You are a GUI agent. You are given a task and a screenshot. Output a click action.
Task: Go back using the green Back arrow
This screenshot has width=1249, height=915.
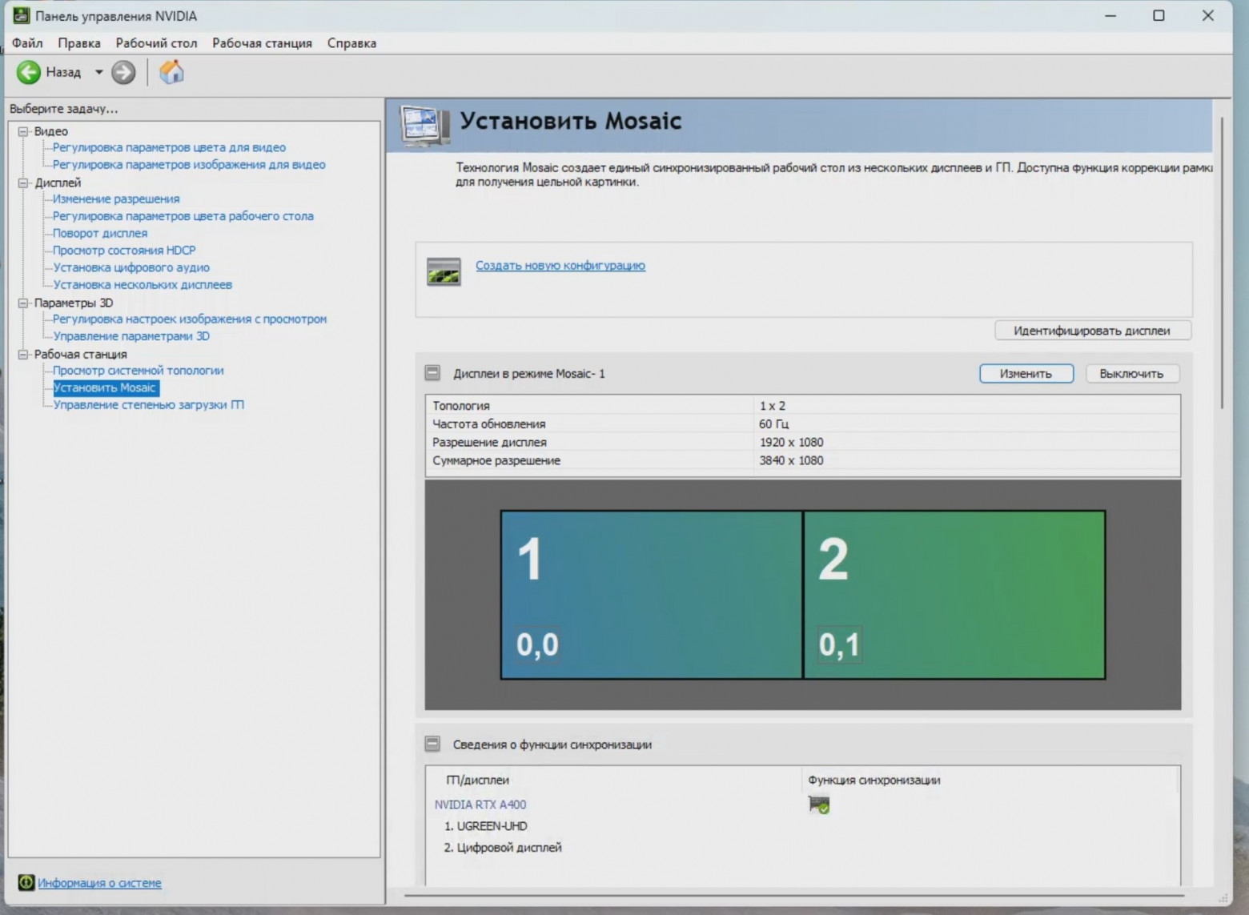29,73
